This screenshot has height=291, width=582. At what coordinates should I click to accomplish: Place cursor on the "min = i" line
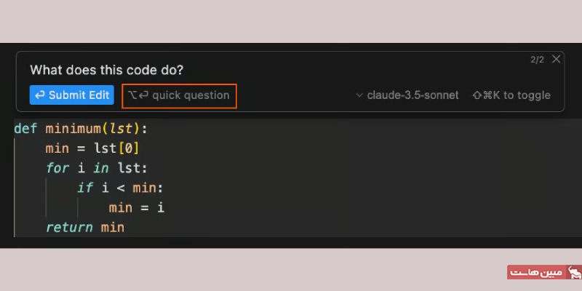click(x=136, y=207)
